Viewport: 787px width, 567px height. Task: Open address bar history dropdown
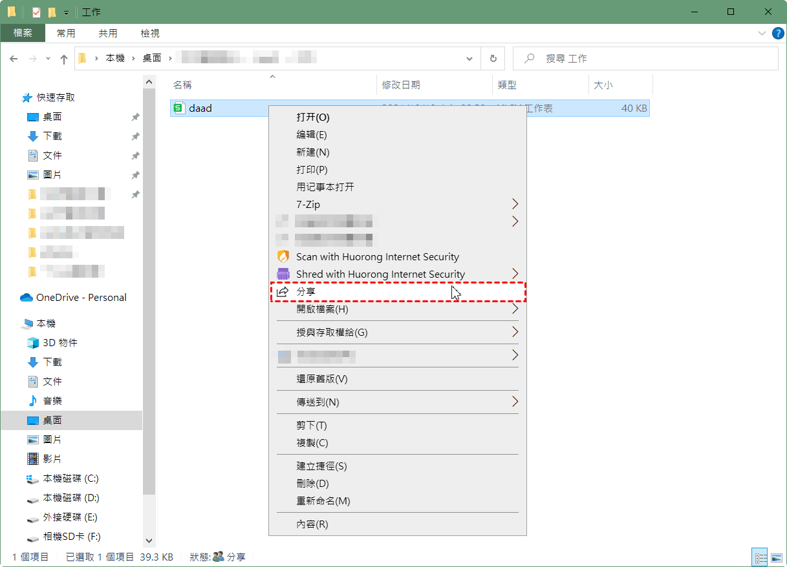coord(469,58)
